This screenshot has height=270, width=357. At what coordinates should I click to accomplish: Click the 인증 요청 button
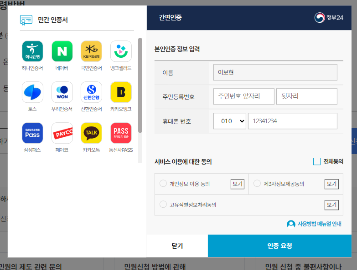pos(279,246)
